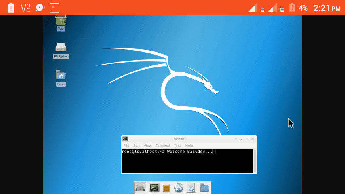
Task: Open Application Finder magnifier icon in dock
Action: coord(191,188)
